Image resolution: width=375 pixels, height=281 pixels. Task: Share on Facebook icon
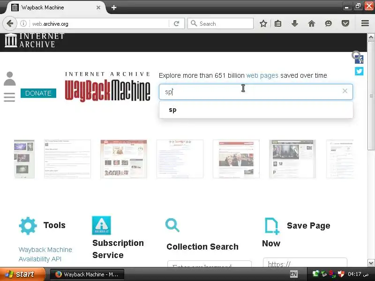pyautogui.click(x=359, y=59)
